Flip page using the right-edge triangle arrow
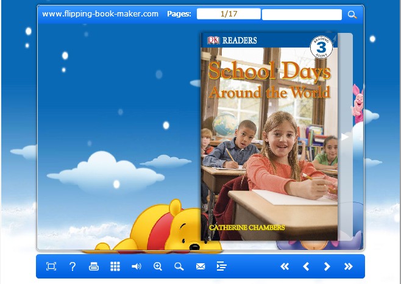Image resolution: width=401 pixels, height=284 pixels. (x=345, y=137)
